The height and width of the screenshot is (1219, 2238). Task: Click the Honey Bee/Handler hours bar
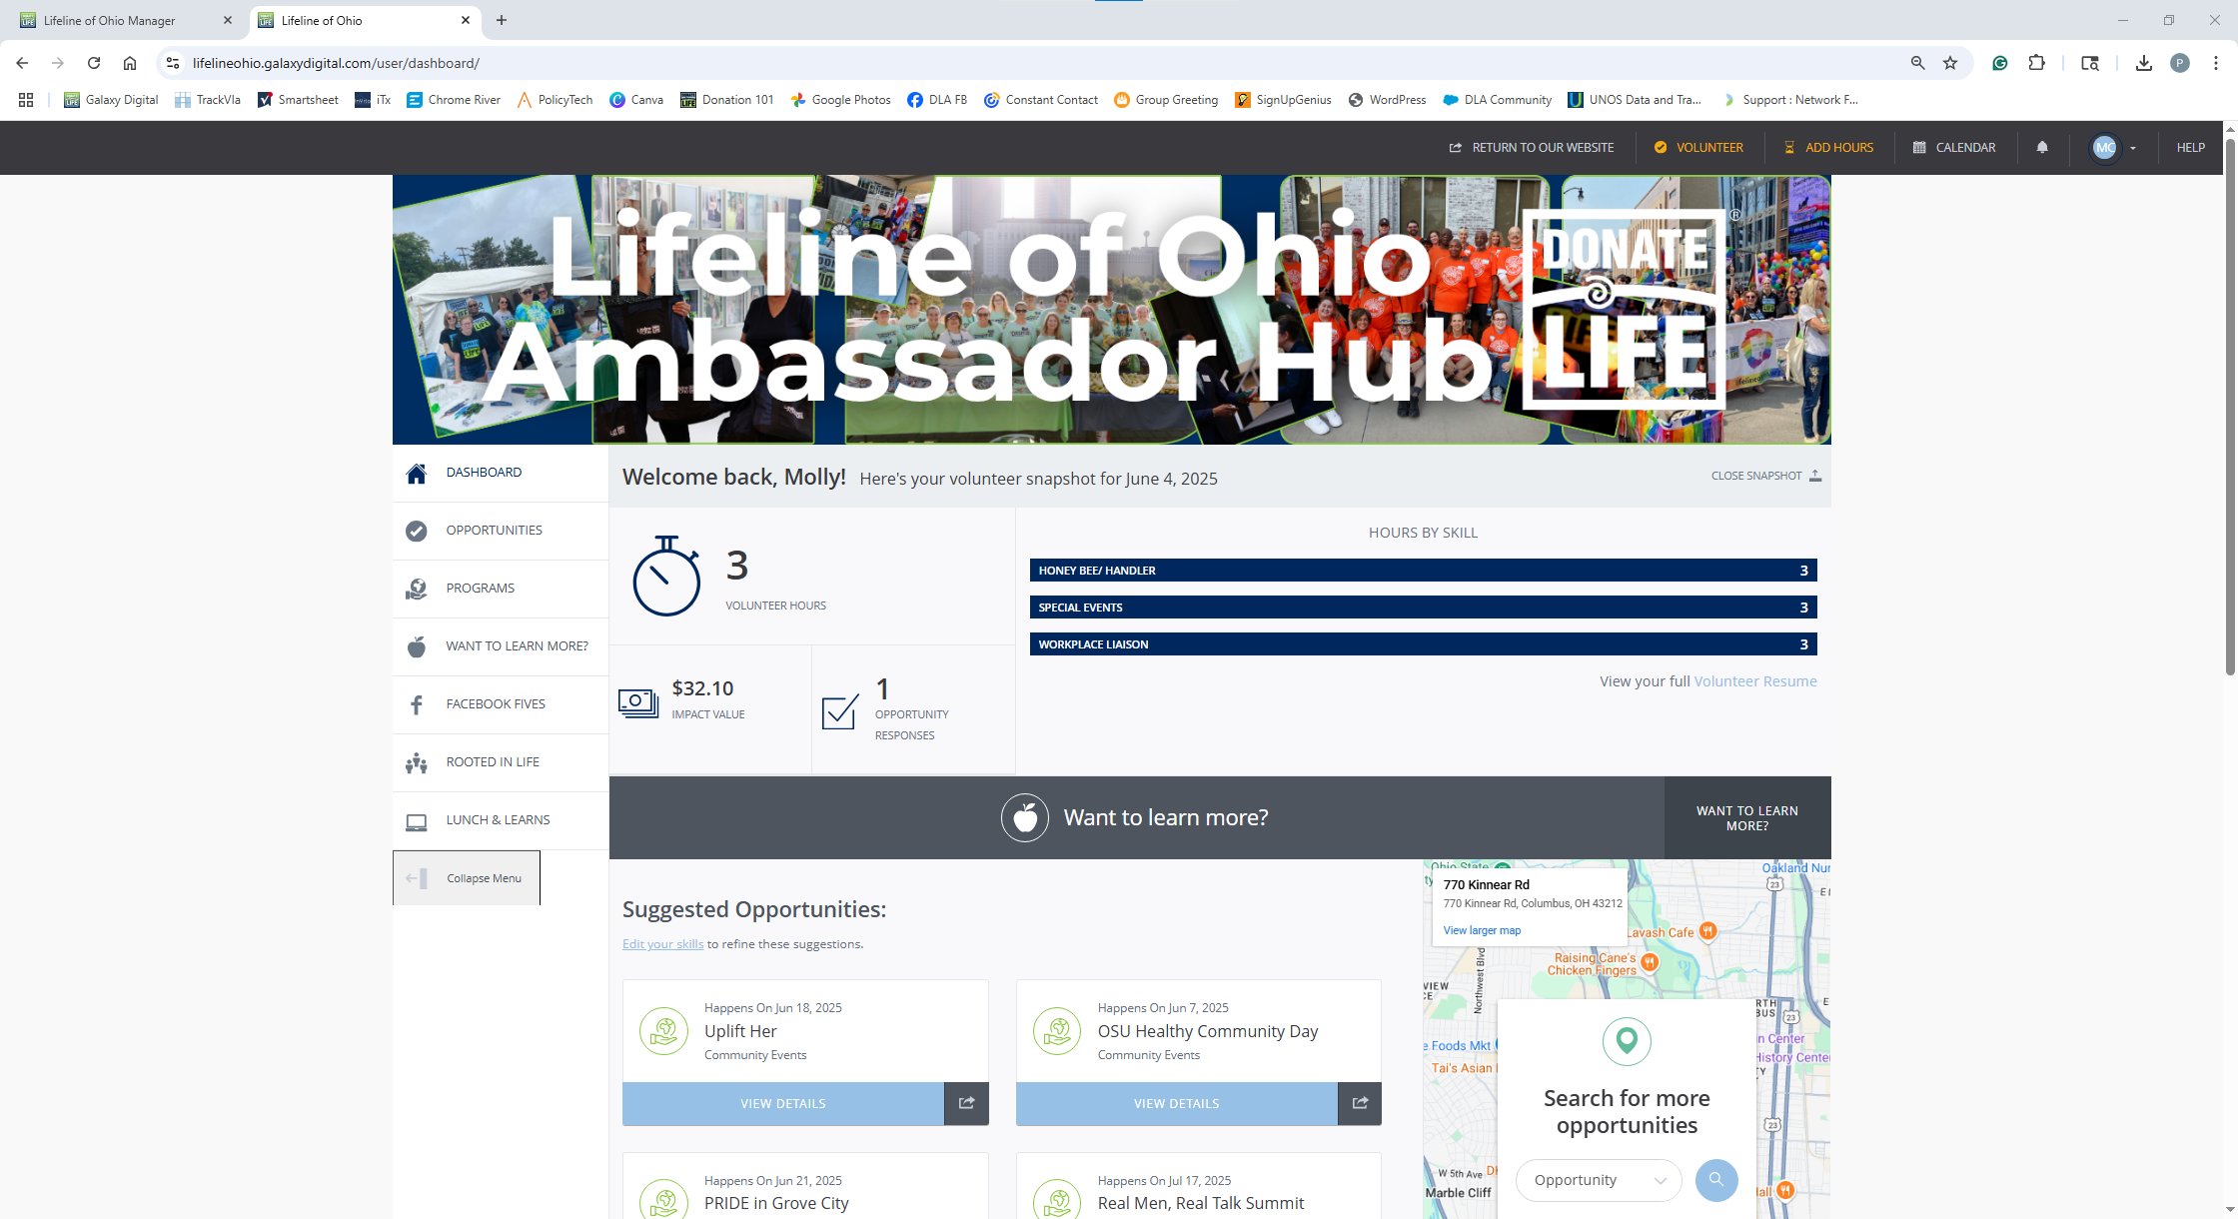click(x=1422, y=571)
